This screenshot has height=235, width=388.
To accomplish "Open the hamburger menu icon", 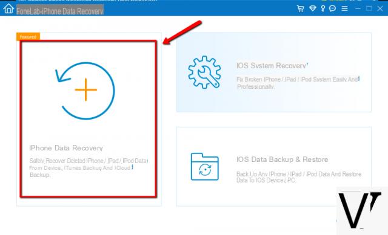I will coord(345,9).
